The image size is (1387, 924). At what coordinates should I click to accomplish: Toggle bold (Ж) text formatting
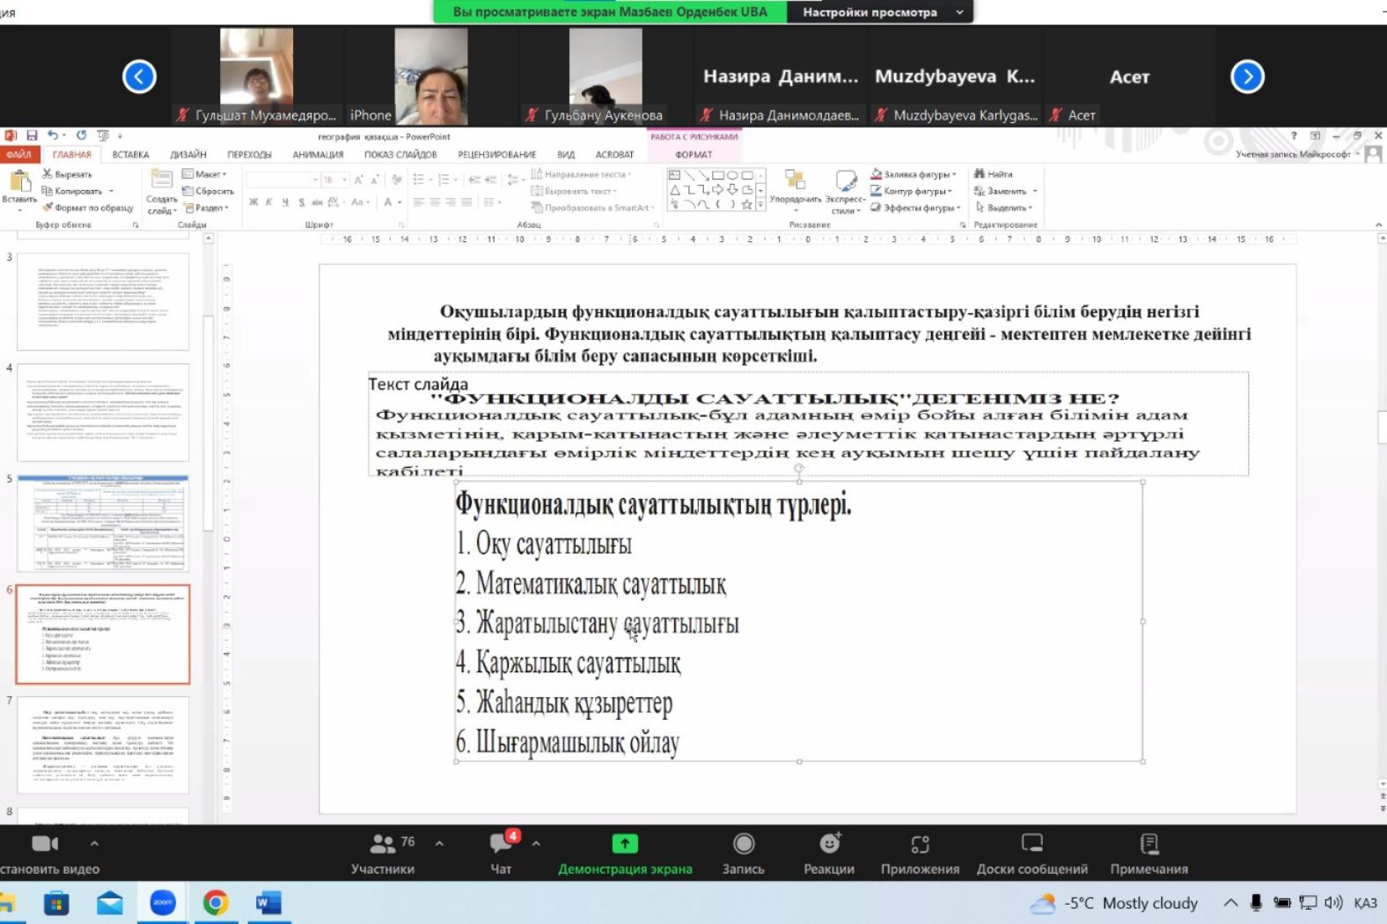(253, 202)
